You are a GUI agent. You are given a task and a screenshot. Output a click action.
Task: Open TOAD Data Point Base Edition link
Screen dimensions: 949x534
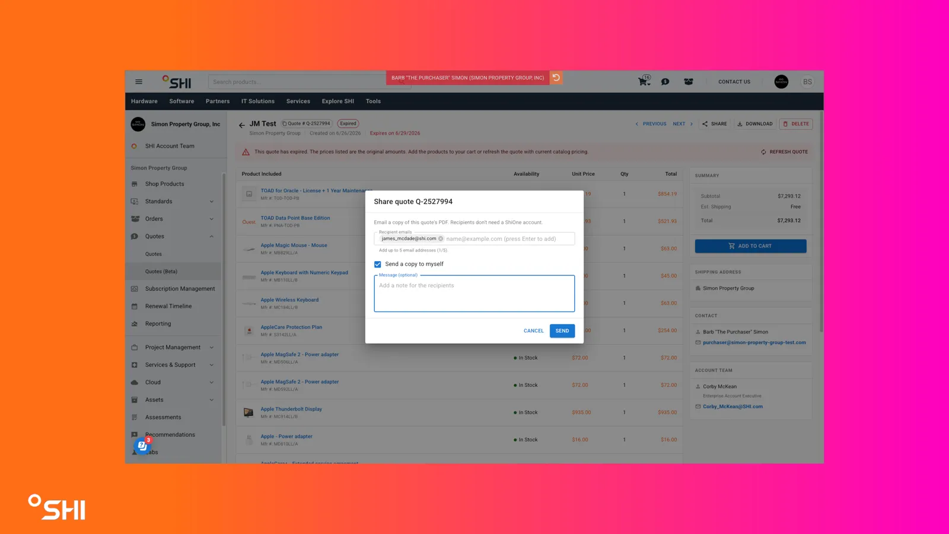pos(295,218)
